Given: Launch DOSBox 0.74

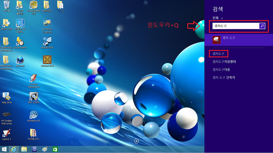Looking at the screenshot, I should click(x=47, y=60).
